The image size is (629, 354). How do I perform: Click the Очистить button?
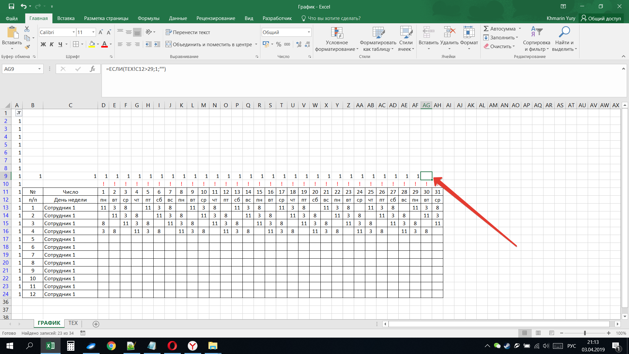click(497, 46)
